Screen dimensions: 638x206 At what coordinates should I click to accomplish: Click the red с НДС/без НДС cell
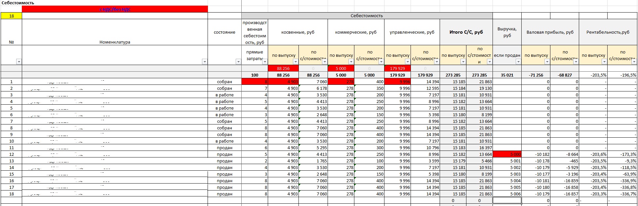[x=115, y=9]
